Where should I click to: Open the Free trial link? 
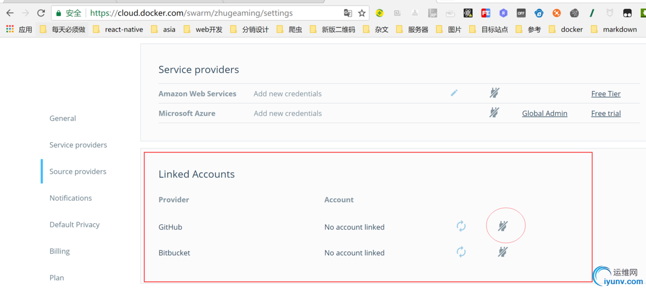(x=606, y=113)
